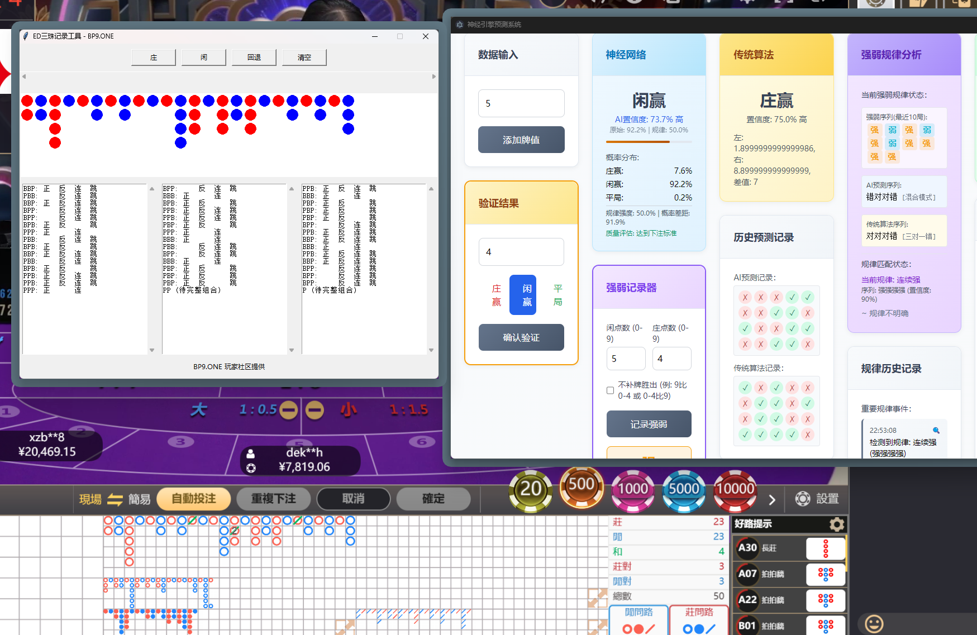Switch to 簡易 mode
Viewport: 977px width, 635px height.
click(139, 499)
